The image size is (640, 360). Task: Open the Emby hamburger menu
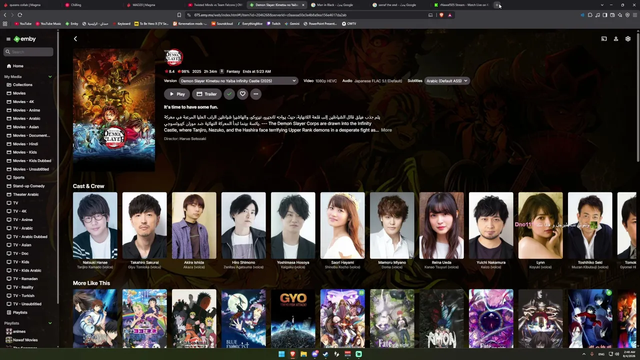(8, 39)
